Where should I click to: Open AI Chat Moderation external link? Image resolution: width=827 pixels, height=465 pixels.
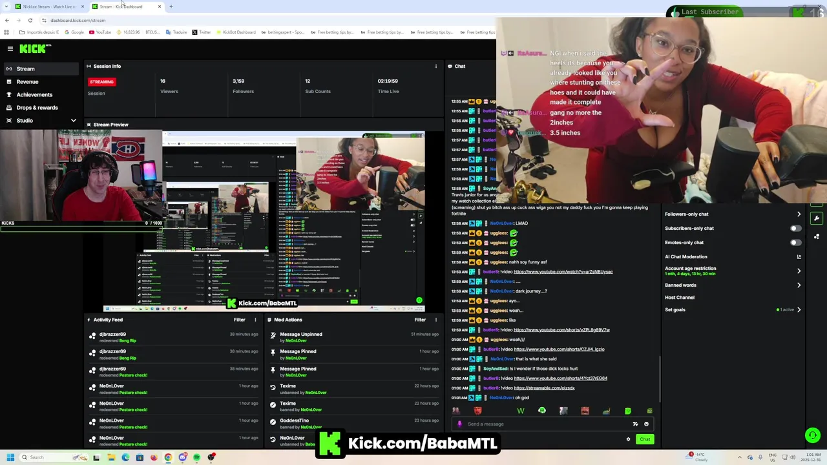coord(799,256)
